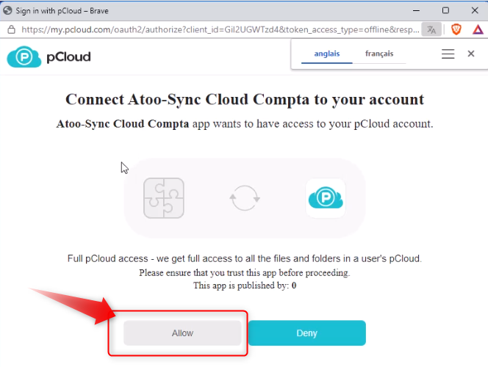The image size is (488, 367).
Task: Click the Allow button
Action: (x=182, y=333)
